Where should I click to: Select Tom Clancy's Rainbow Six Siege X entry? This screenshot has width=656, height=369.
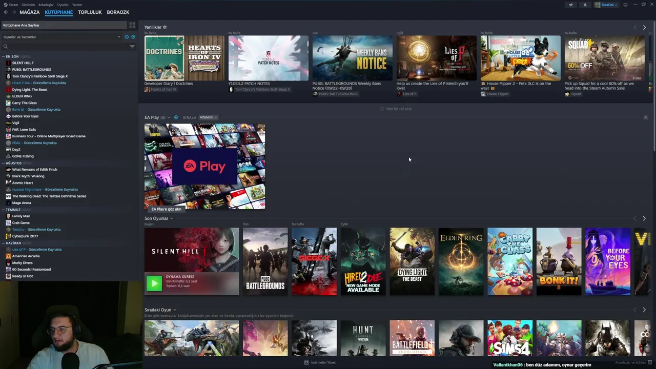click(x=40, y=76)
